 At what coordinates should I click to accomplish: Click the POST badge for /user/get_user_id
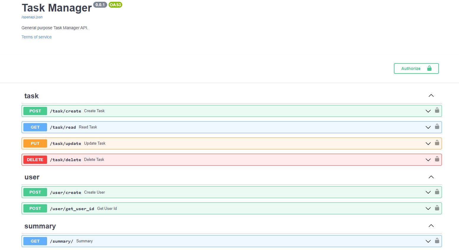(35, 208)
